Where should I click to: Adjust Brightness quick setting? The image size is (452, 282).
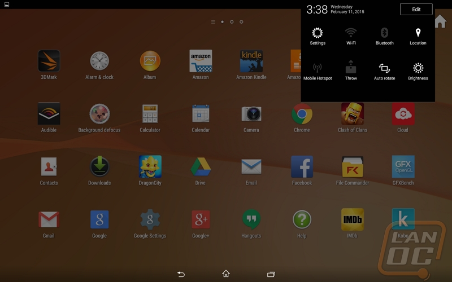(x=418, y=72)
